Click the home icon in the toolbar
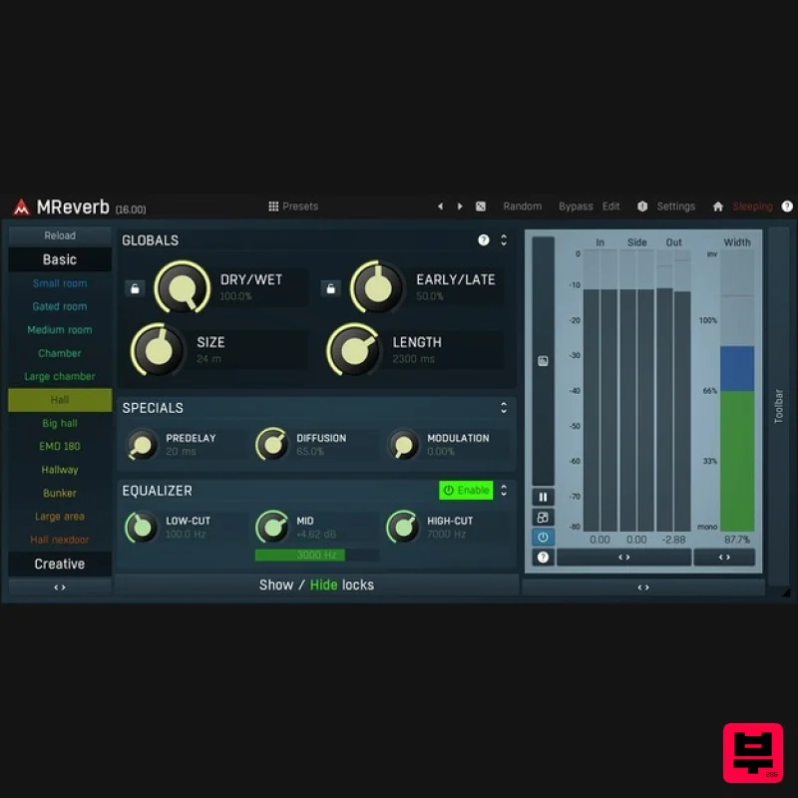 (717, 205)
